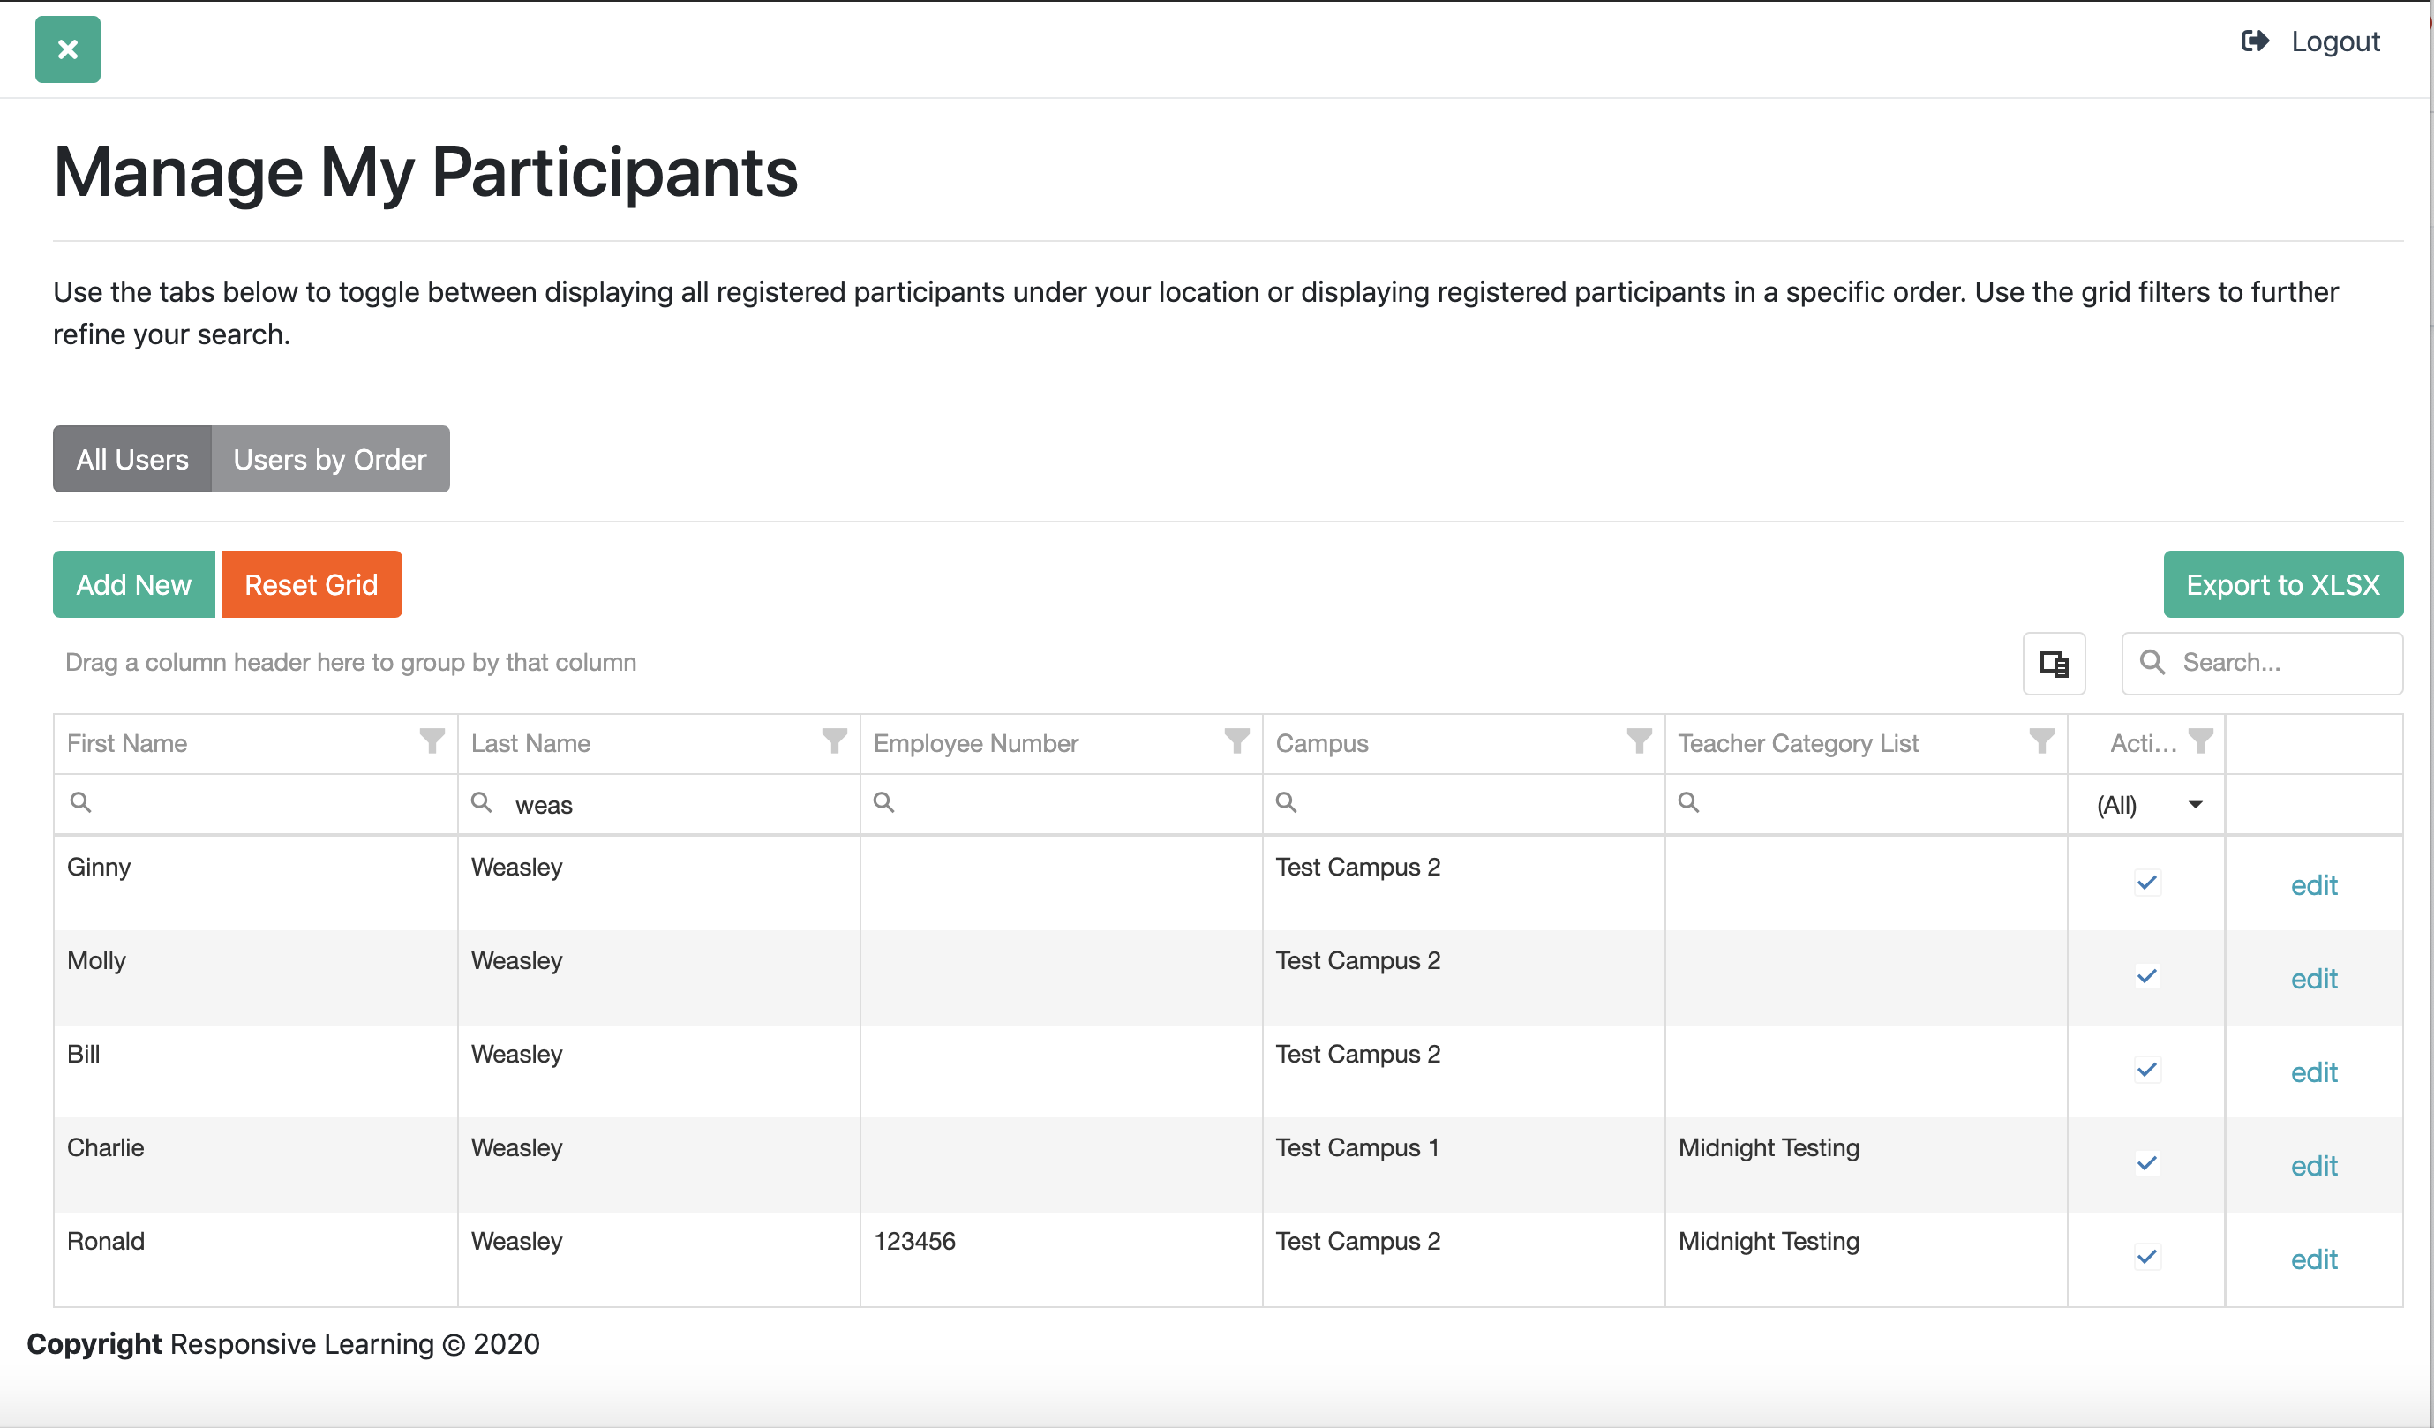This screenshot has height=1428, width=2434.
Task: Open the column chooser icon
Action: (x=2054, y=664)
